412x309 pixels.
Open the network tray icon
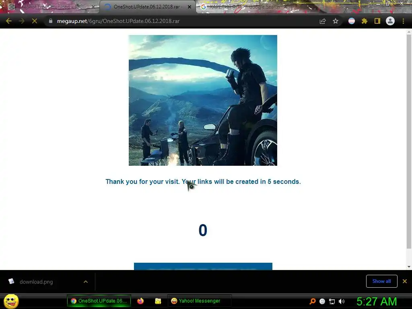(x=332, y=301)
